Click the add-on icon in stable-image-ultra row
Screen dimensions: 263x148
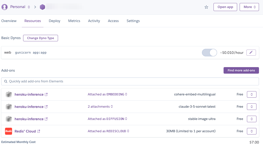(x=9, y=119)
